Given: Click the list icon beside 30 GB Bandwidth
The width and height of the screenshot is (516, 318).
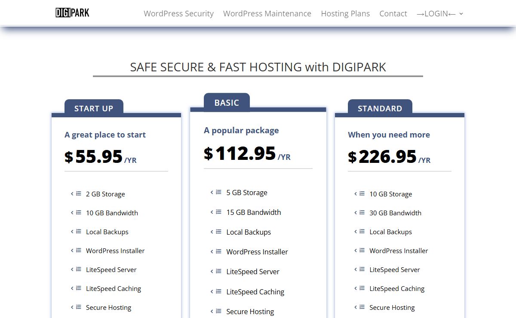Looking at the screenshot, I should (359, 213).
